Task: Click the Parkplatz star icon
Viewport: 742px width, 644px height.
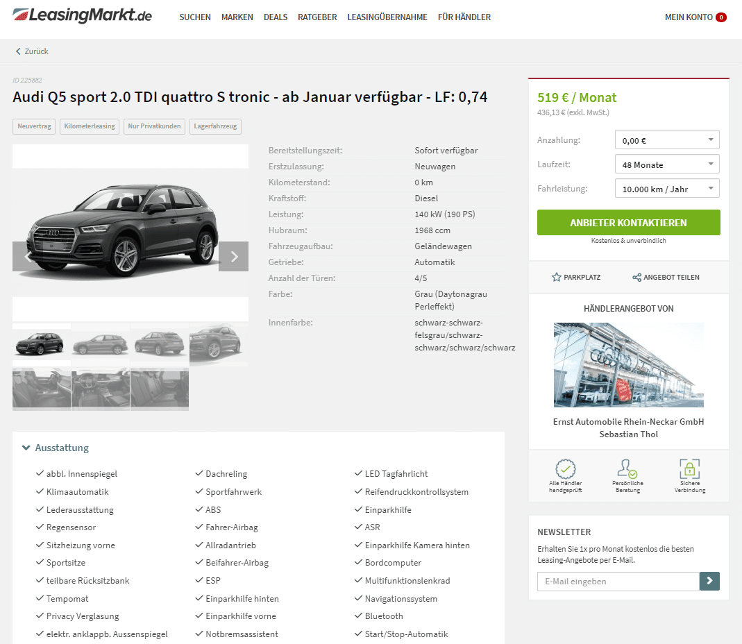Action: tap(557, 278)
